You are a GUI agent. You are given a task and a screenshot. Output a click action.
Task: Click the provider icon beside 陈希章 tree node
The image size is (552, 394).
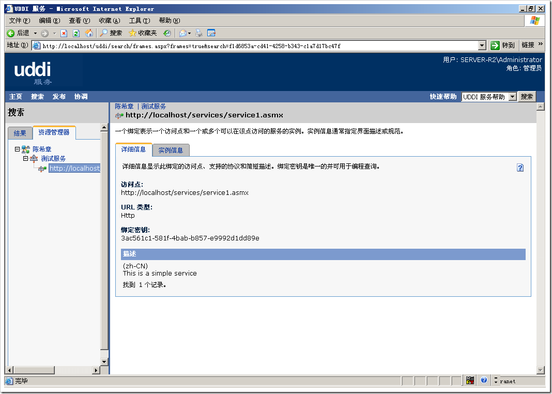(26, 149)
